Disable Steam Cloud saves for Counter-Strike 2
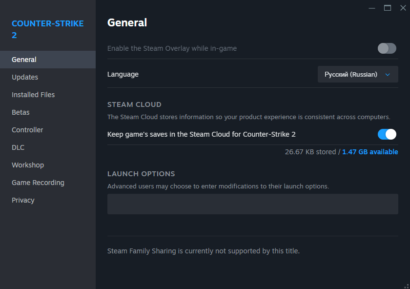 [x=387, y=134]
